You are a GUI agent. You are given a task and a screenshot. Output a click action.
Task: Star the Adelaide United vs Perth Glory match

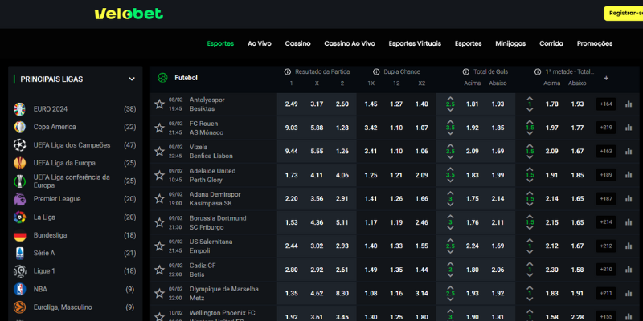tap(159, 175)
